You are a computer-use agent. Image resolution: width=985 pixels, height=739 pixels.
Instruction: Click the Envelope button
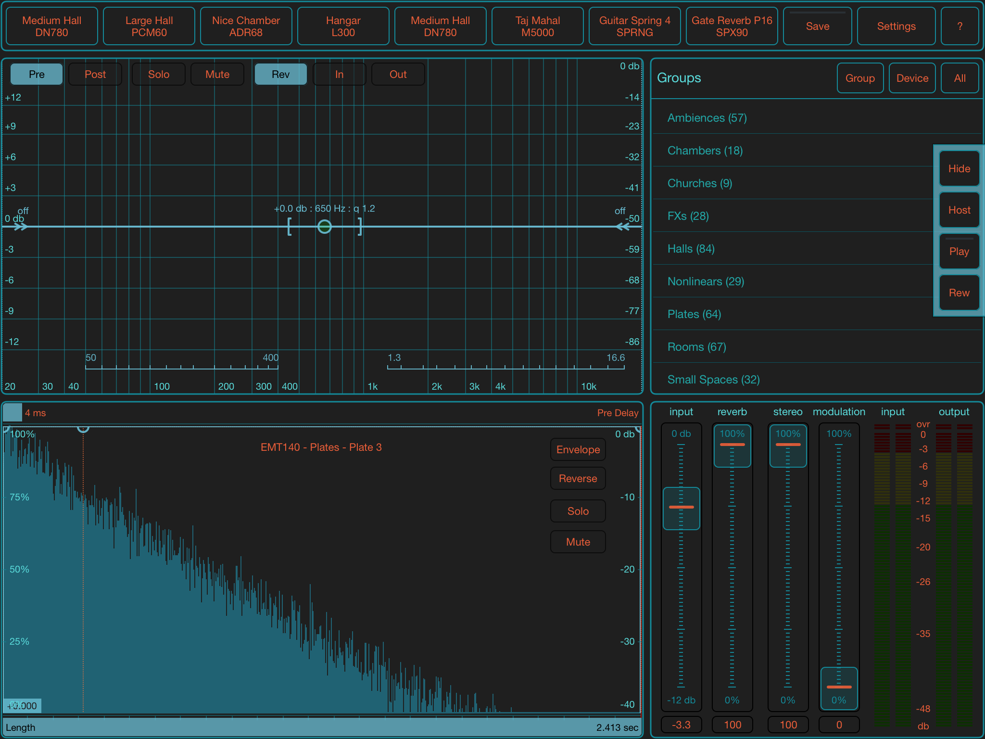[x=578, y=449]
